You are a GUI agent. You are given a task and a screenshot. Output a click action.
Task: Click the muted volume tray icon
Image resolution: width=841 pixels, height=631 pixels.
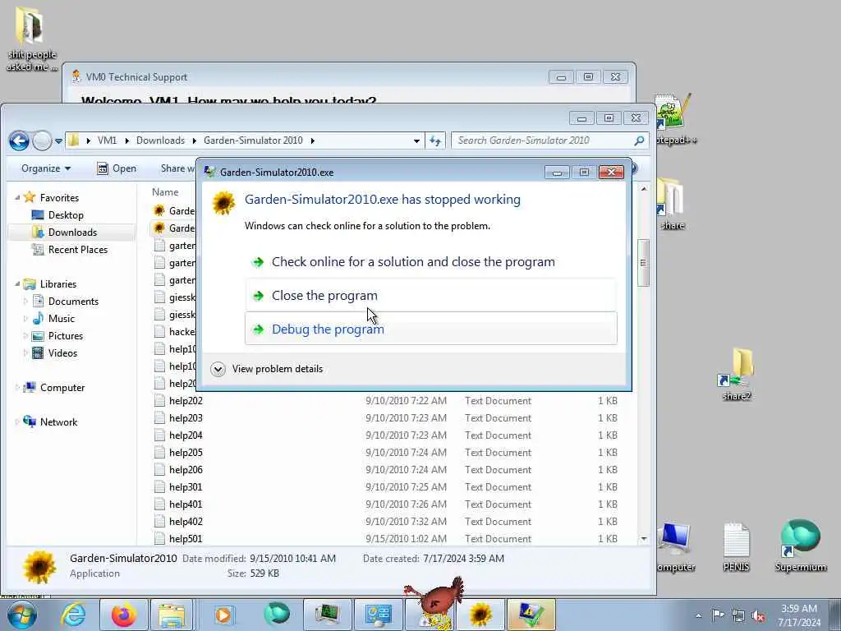tap(758, 615)
